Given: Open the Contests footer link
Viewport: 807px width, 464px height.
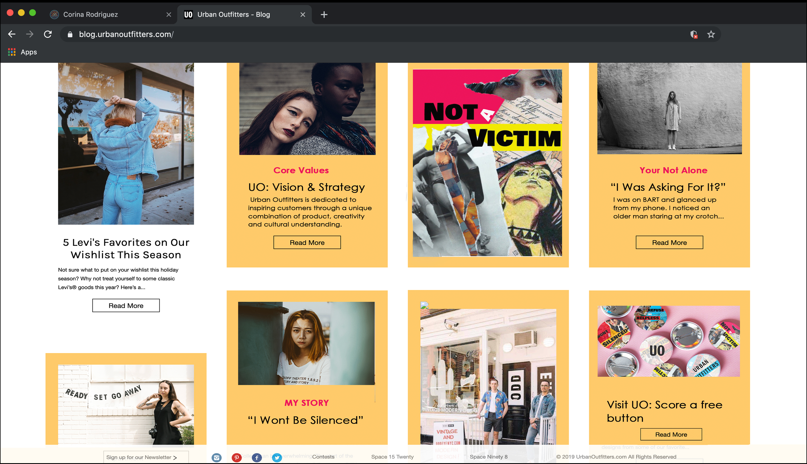Looking at the screenshot, I should pyautogui.click(x=323, y=457).
